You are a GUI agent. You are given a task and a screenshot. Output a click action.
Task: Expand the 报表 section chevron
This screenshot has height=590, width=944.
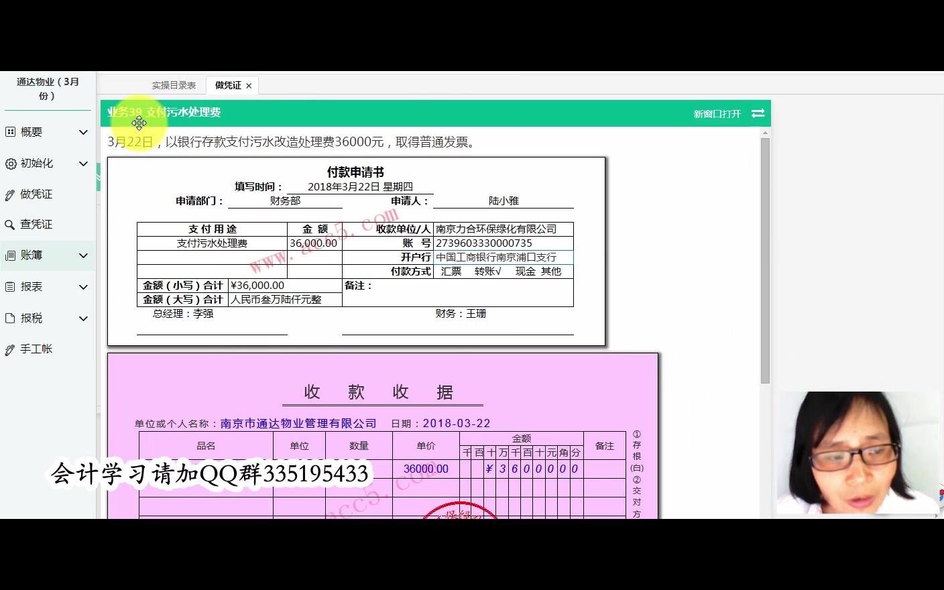(83, 286)
